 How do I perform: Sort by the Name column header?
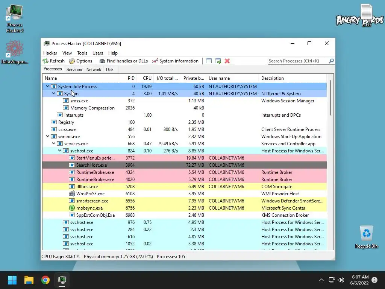80,78
